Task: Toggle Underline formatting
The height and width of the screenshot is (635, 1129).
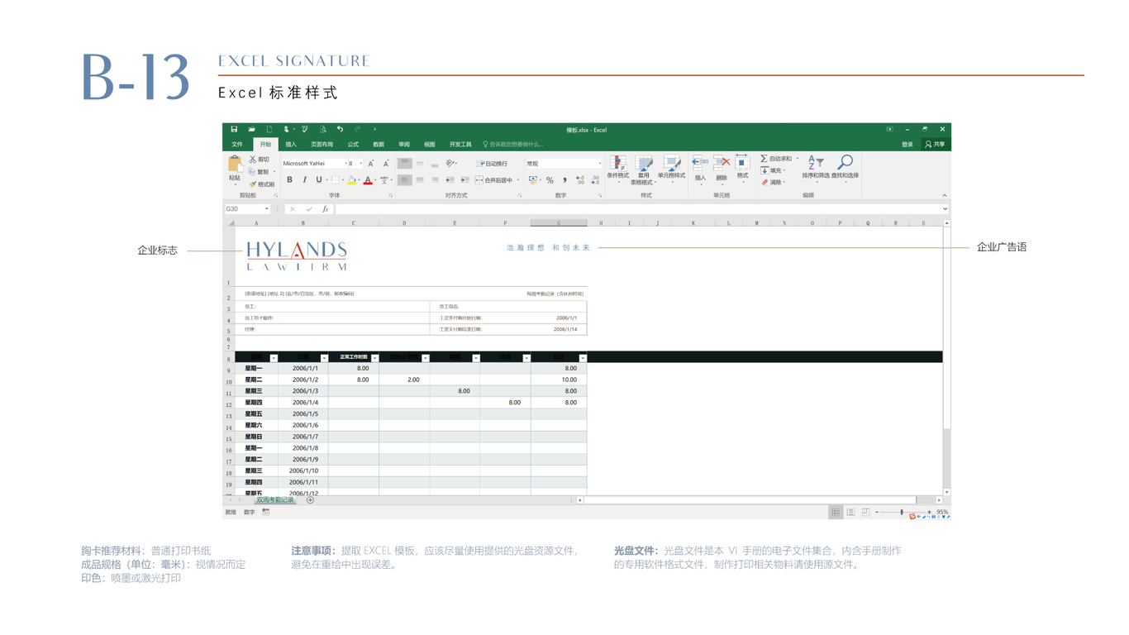Action: point(319,179)
